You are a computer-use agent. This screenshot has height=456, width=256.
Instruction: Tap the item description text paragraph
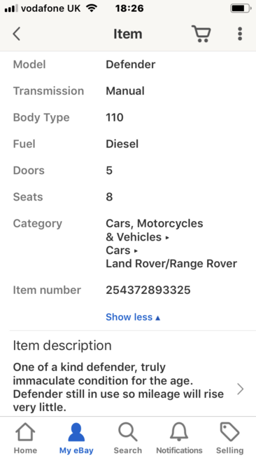click(118, 387)
